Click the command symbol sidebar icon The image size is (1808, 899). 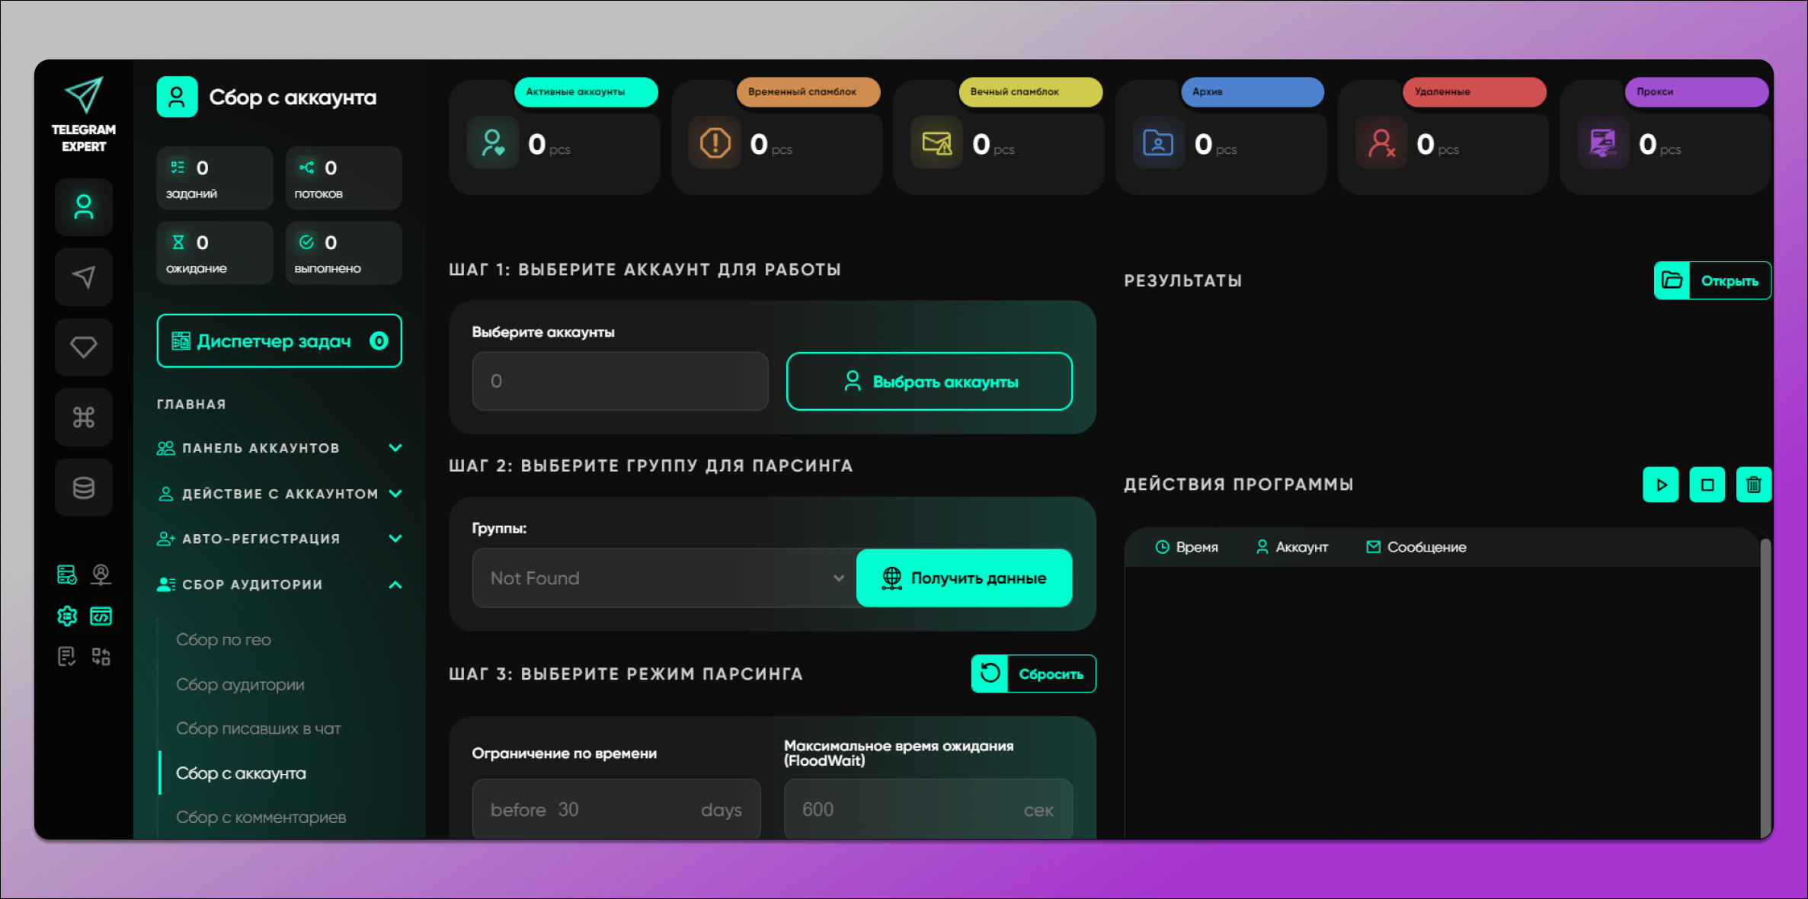[x=84, y=418]
